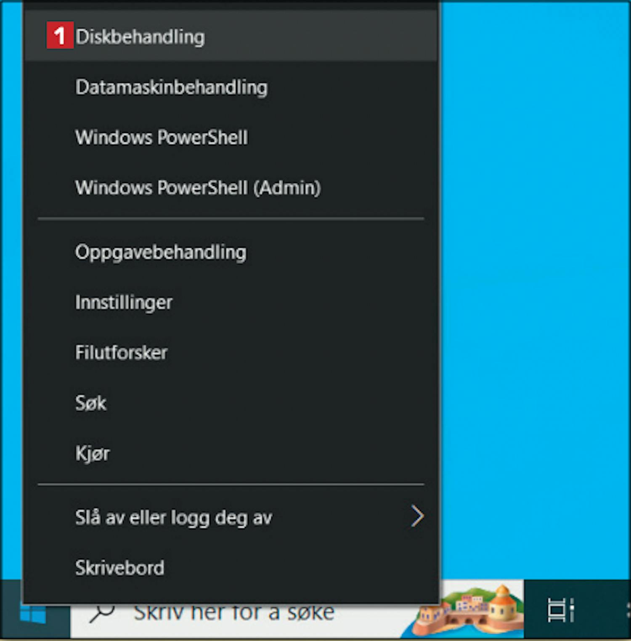Open Task View on the taskbar

561,610
